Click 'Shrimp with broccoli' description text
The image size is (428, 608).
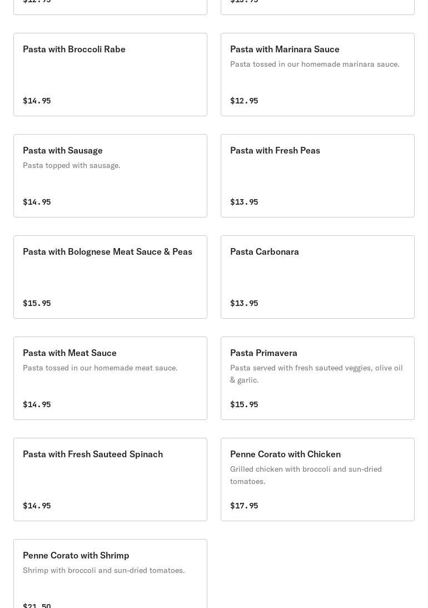104,571
